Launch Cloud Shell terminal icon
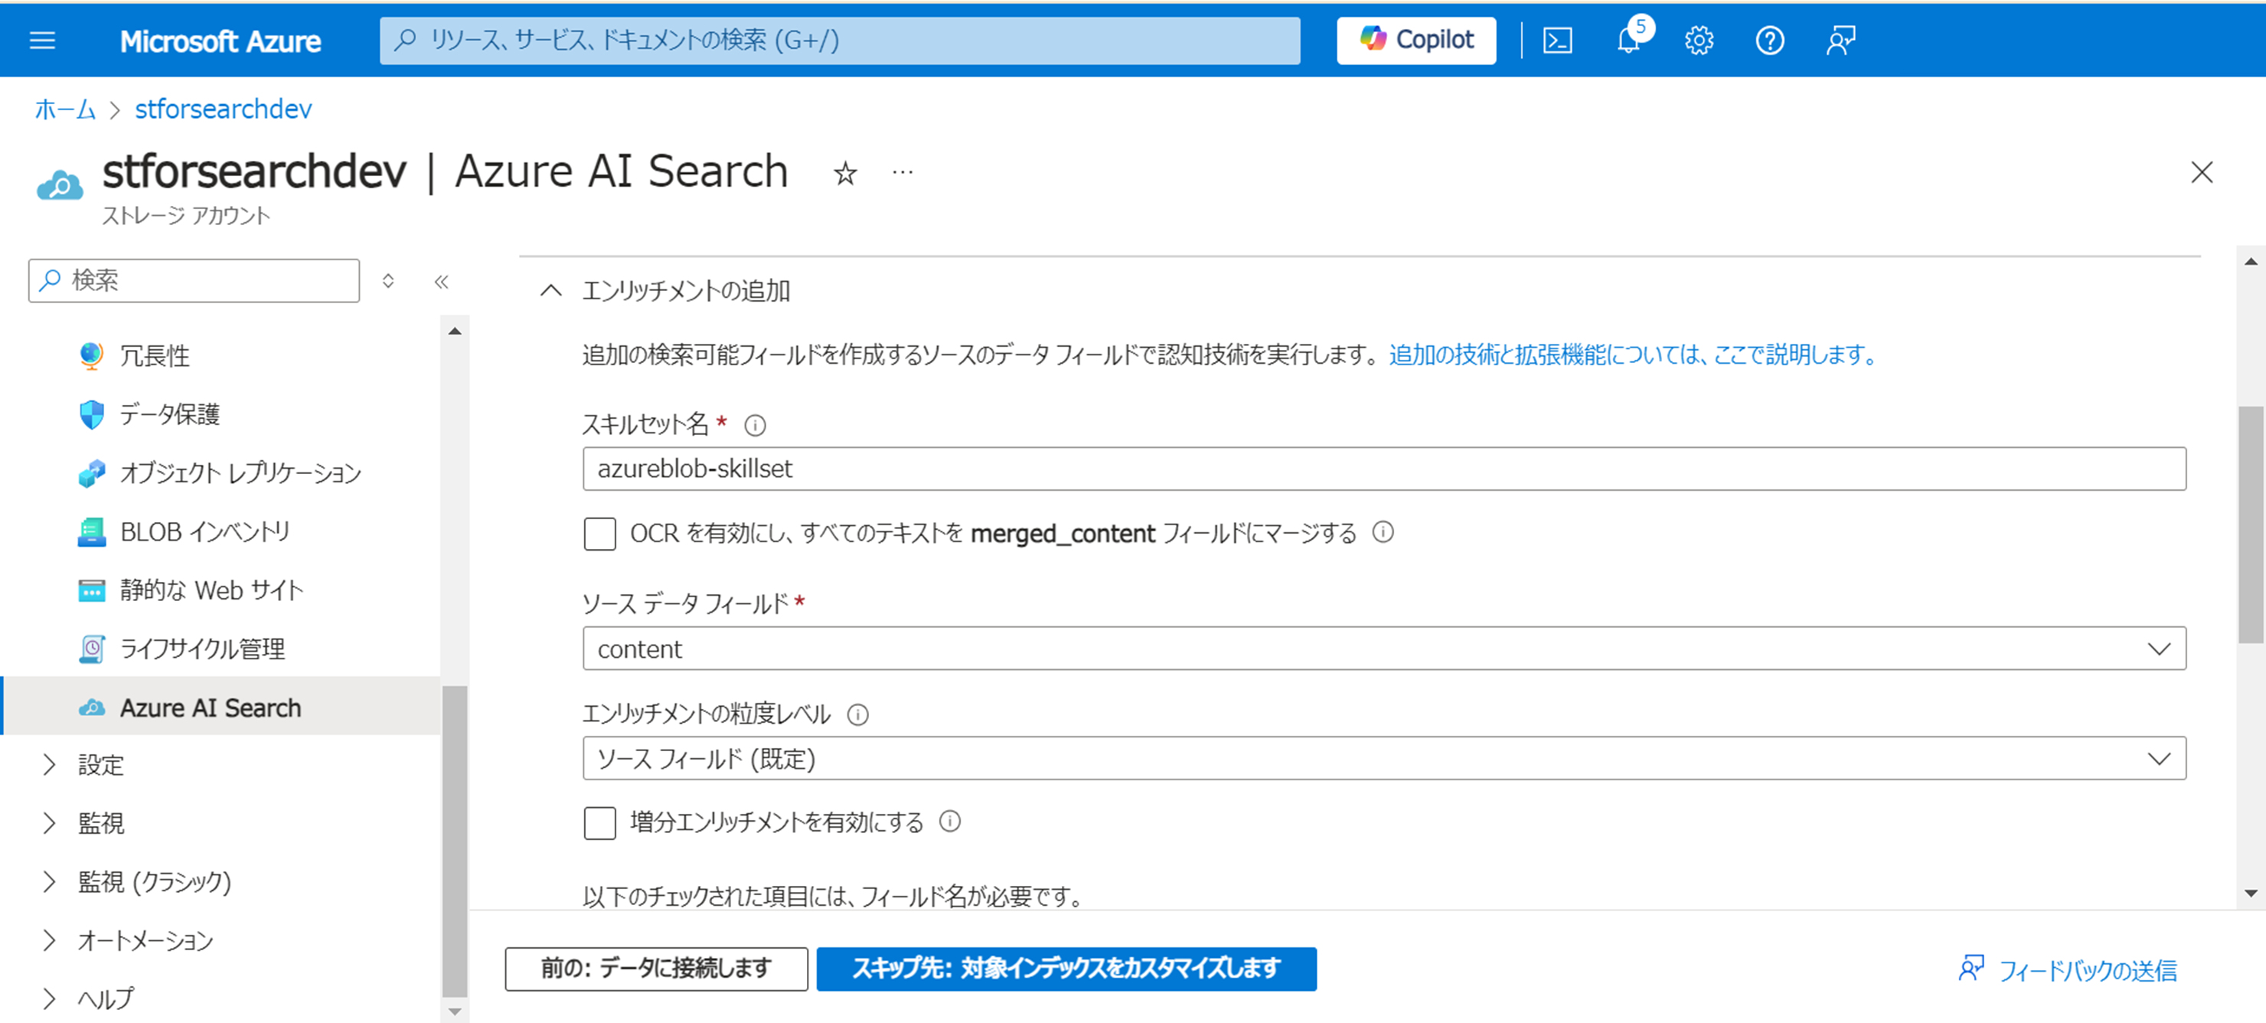2266x1023 pixels. 1557,41
